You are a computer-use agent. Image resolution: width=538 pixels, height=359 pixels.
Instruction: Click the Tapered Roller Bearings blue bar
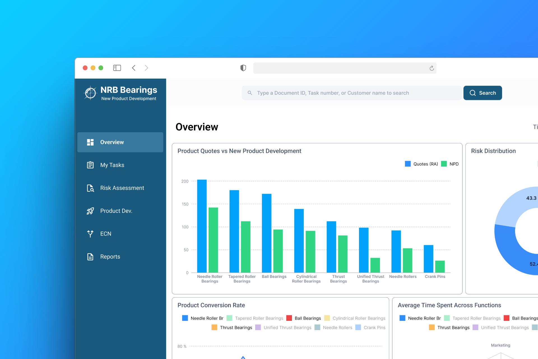234,231
